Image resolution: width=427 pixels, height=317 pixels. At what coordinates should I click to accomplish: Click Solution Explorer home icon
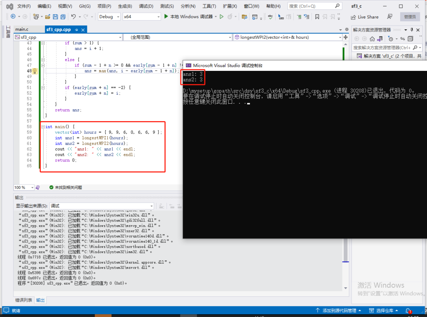[x=372, y=39]
